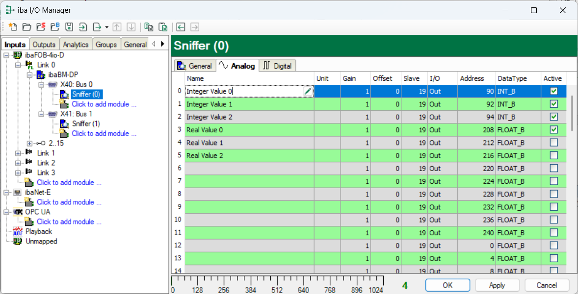The image size is (578, 294).
Task: Click the 512 mark on bottom ruler
Action: [277, 290]
